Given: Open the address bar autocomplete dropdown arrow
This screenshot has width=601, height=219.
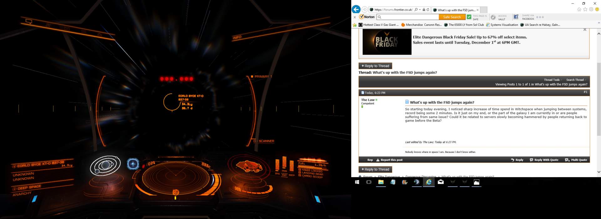Looking at the screenshot, I should 420,10.
